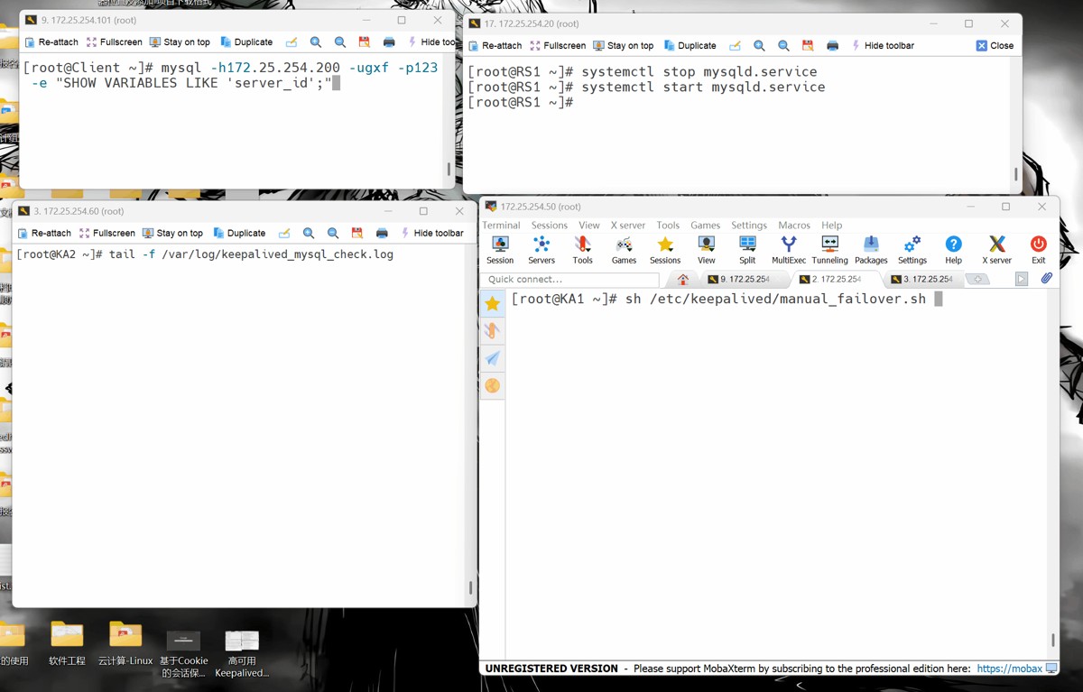Open the https://mobax link in status bar
Screen dimensions: 1083x692
pyautogui.click(x=1009, y=669)
